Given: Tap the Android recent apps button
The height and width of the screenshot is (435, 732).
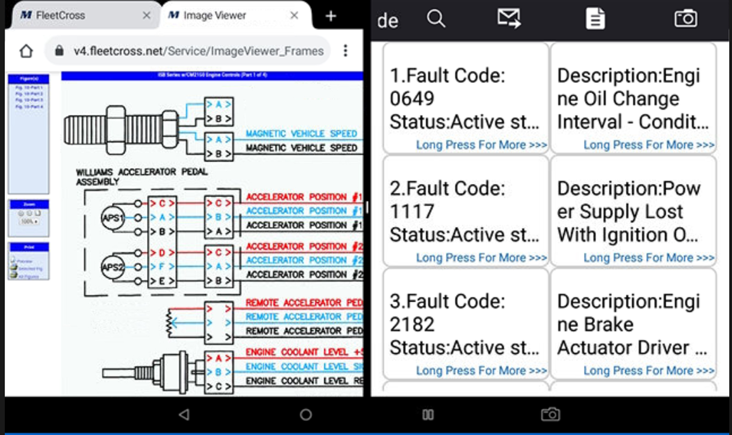Looking at the screenshot, I should click(x=428, y=415).
